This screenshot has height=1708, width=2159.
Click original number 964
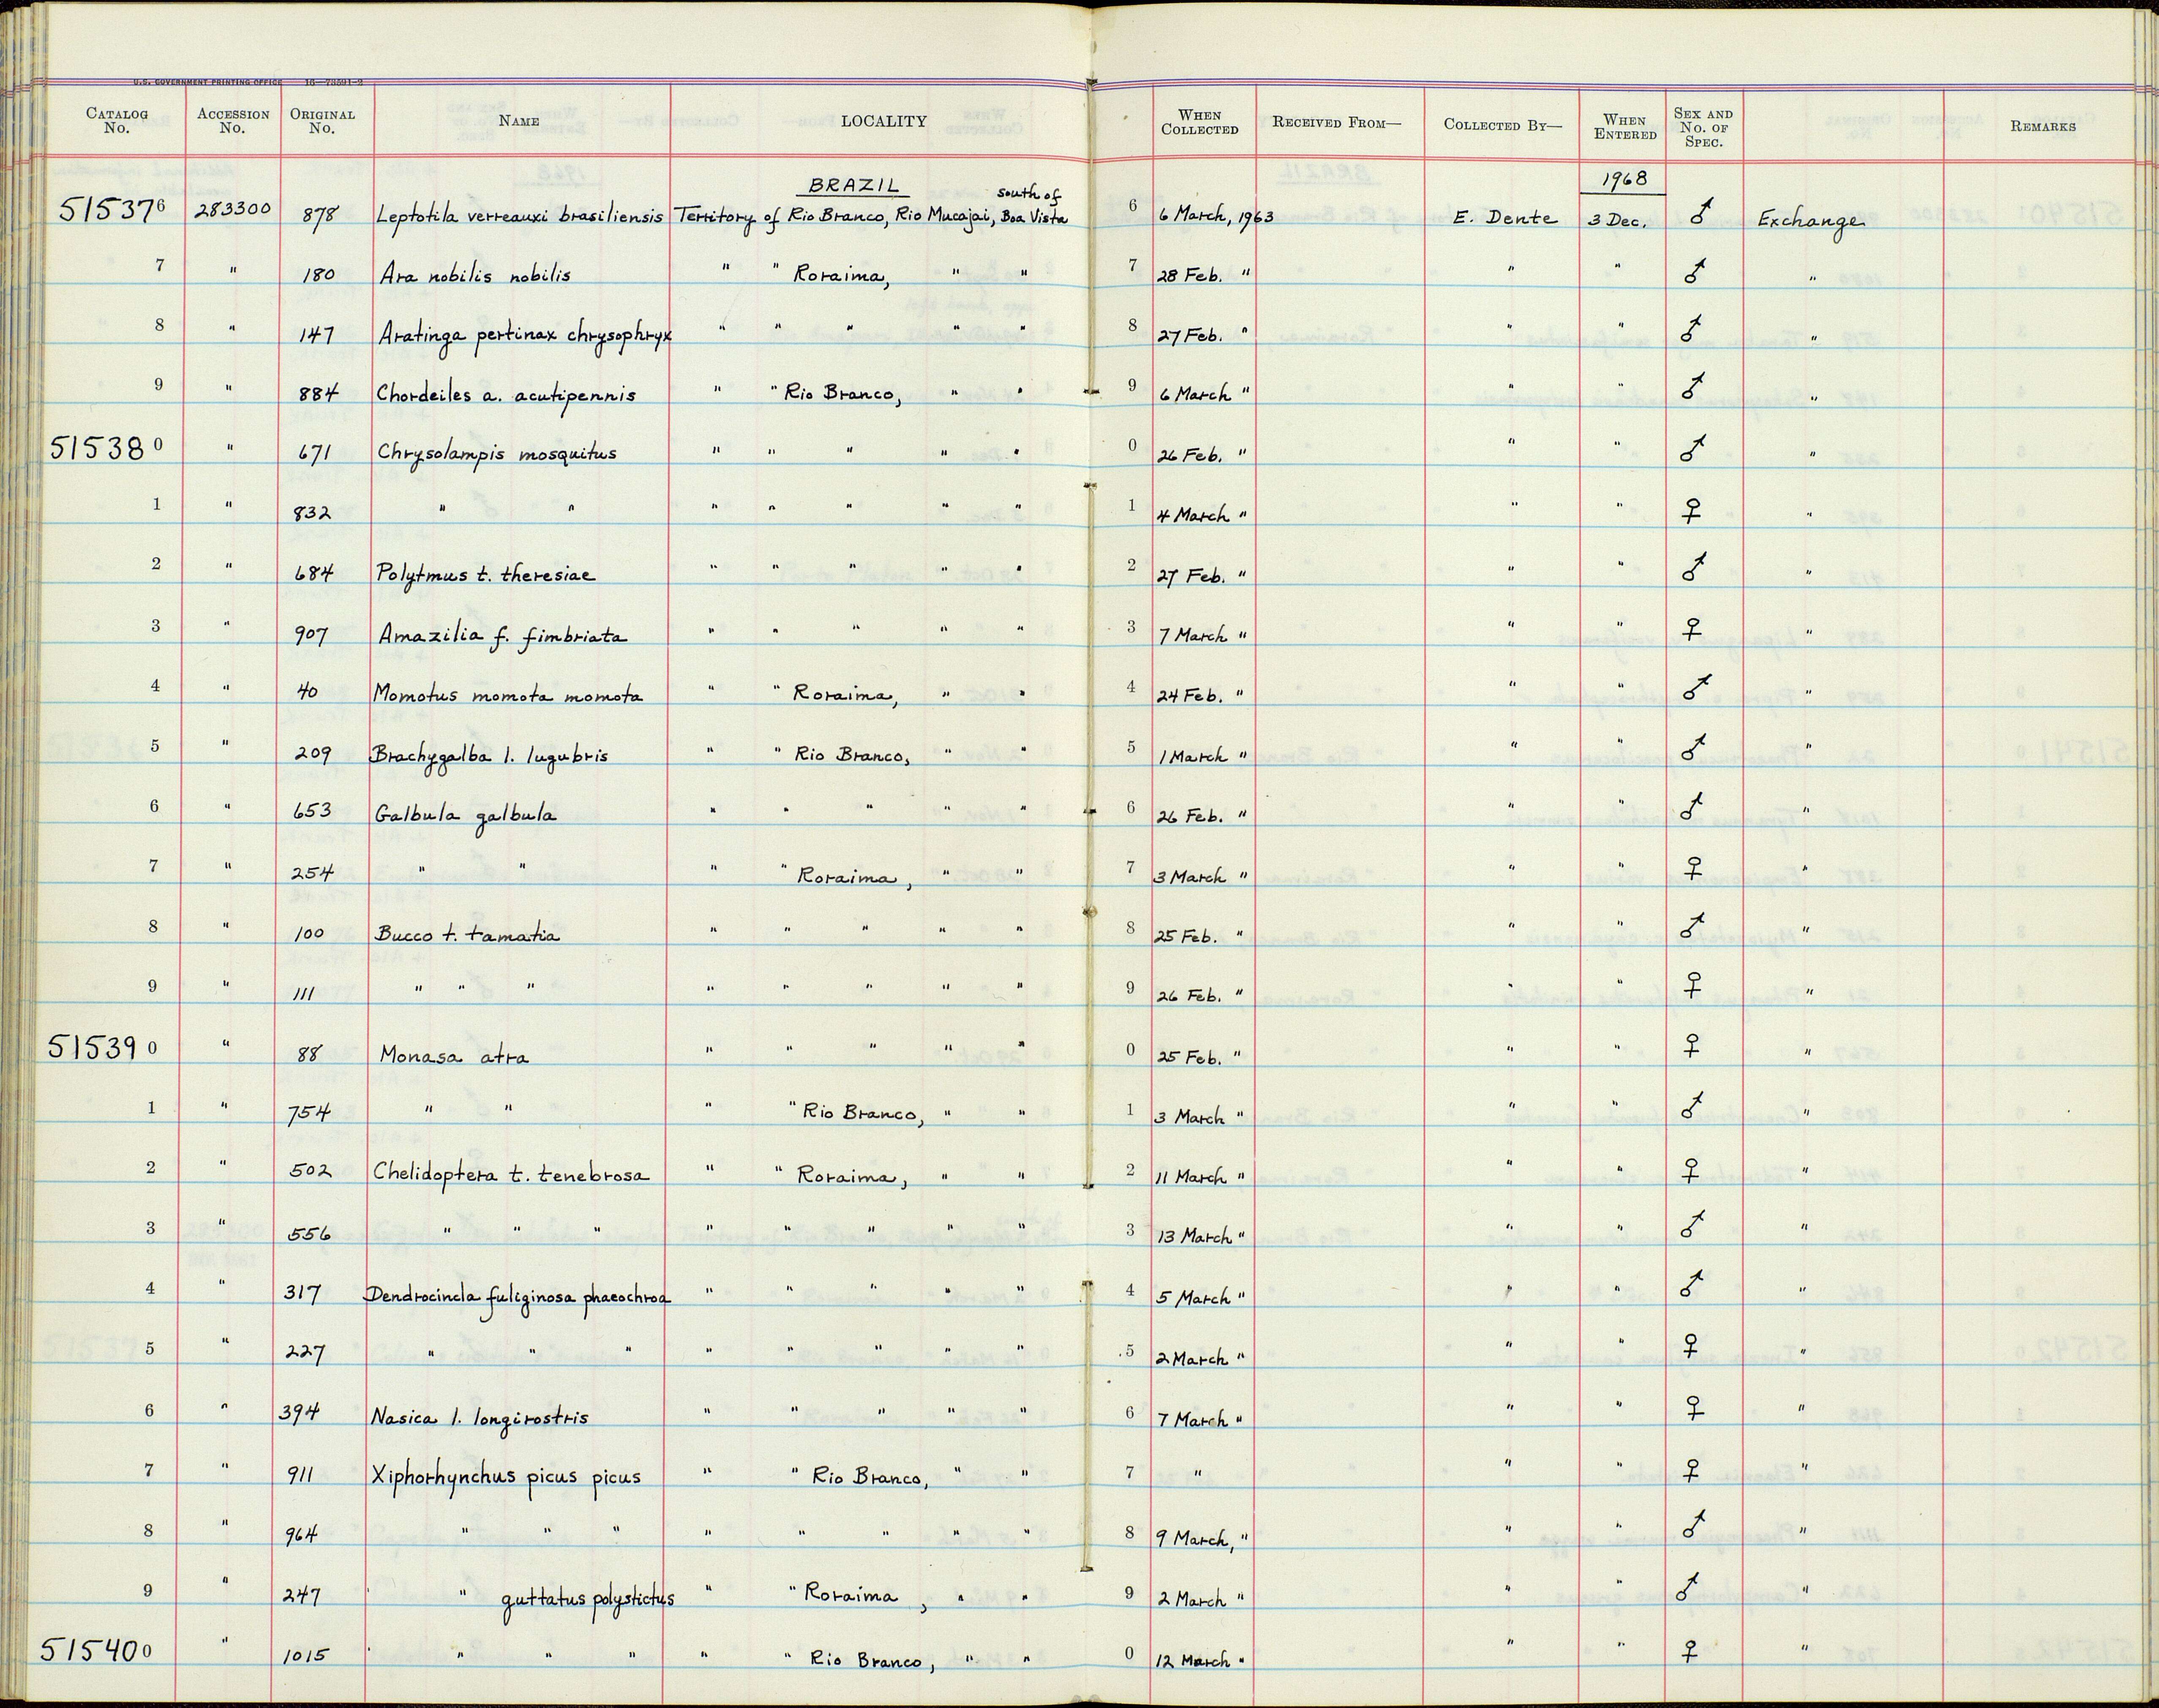(x=303, y=1535)
